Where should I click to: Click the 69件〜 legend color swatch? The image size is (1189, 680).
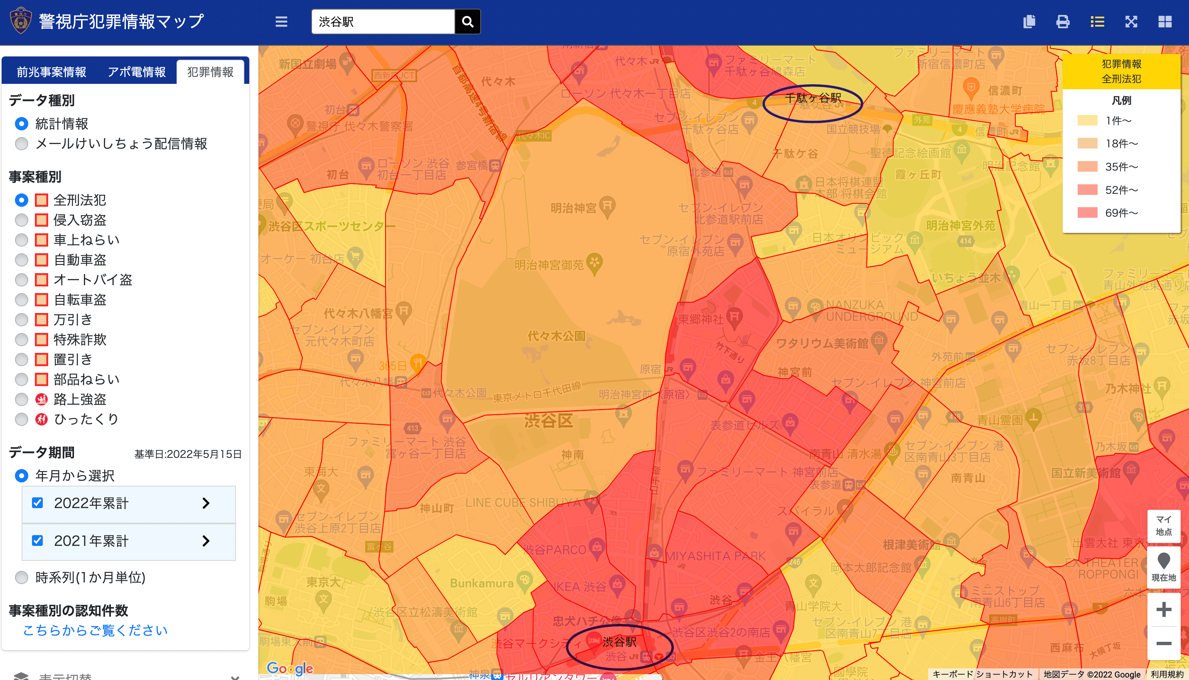pos(1087,213)
